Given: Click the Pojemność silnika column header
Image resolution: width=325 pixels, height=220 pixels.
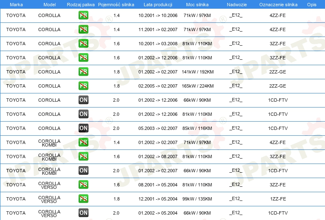Looking at the screenshot, I should [x=116, y=5].
